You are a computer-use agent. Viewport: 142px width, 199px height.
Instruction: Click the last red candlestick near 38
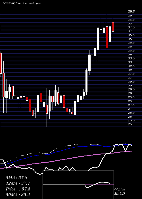click(113, 27)
